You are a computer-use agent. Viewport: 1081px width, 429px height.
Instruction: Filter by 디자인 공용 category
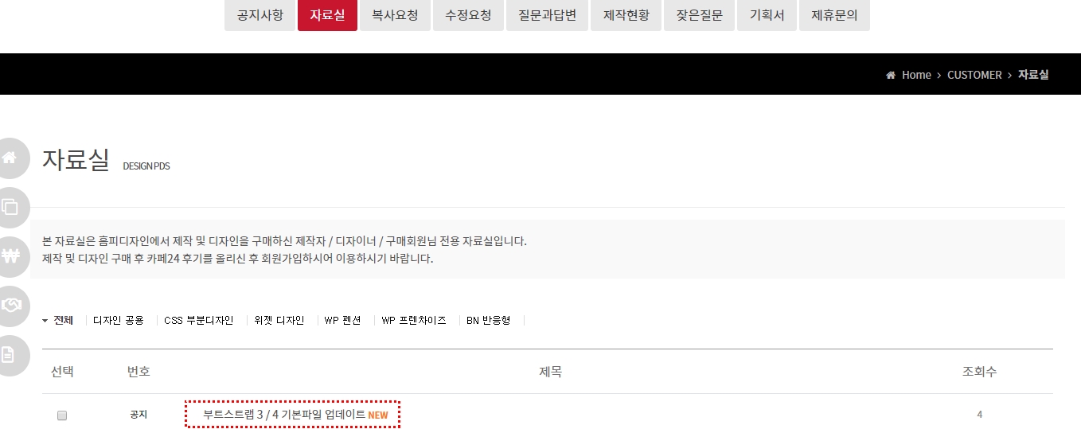pyautogui.click(x=119, y=321)
